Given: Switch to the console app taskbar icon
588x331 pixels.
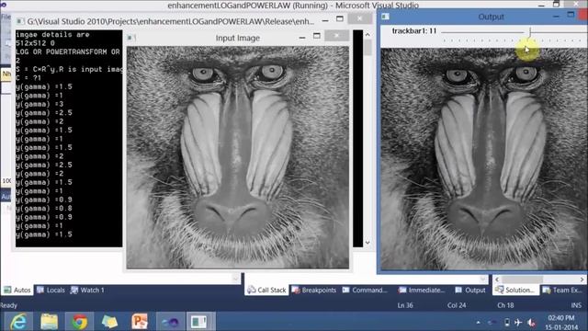Looking at the screenshot, I should [x=199, y=322].
